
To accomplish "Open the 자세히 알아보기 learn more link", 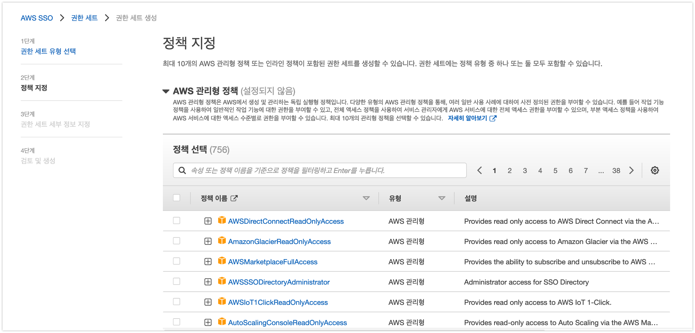I will click(x=467, y=118).
